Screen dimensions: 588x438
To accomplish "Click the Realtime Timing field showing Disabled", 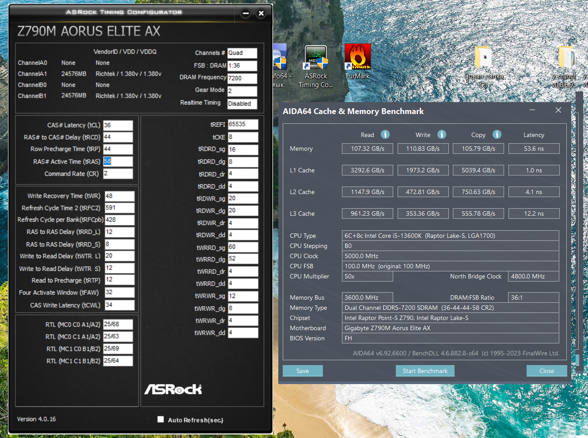I will click(242, 104).
